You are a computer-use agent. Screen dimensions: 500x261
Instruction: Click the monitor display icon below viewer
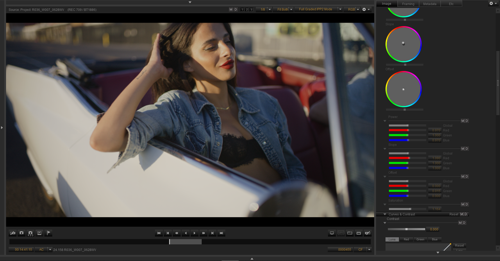click(332, 233)
